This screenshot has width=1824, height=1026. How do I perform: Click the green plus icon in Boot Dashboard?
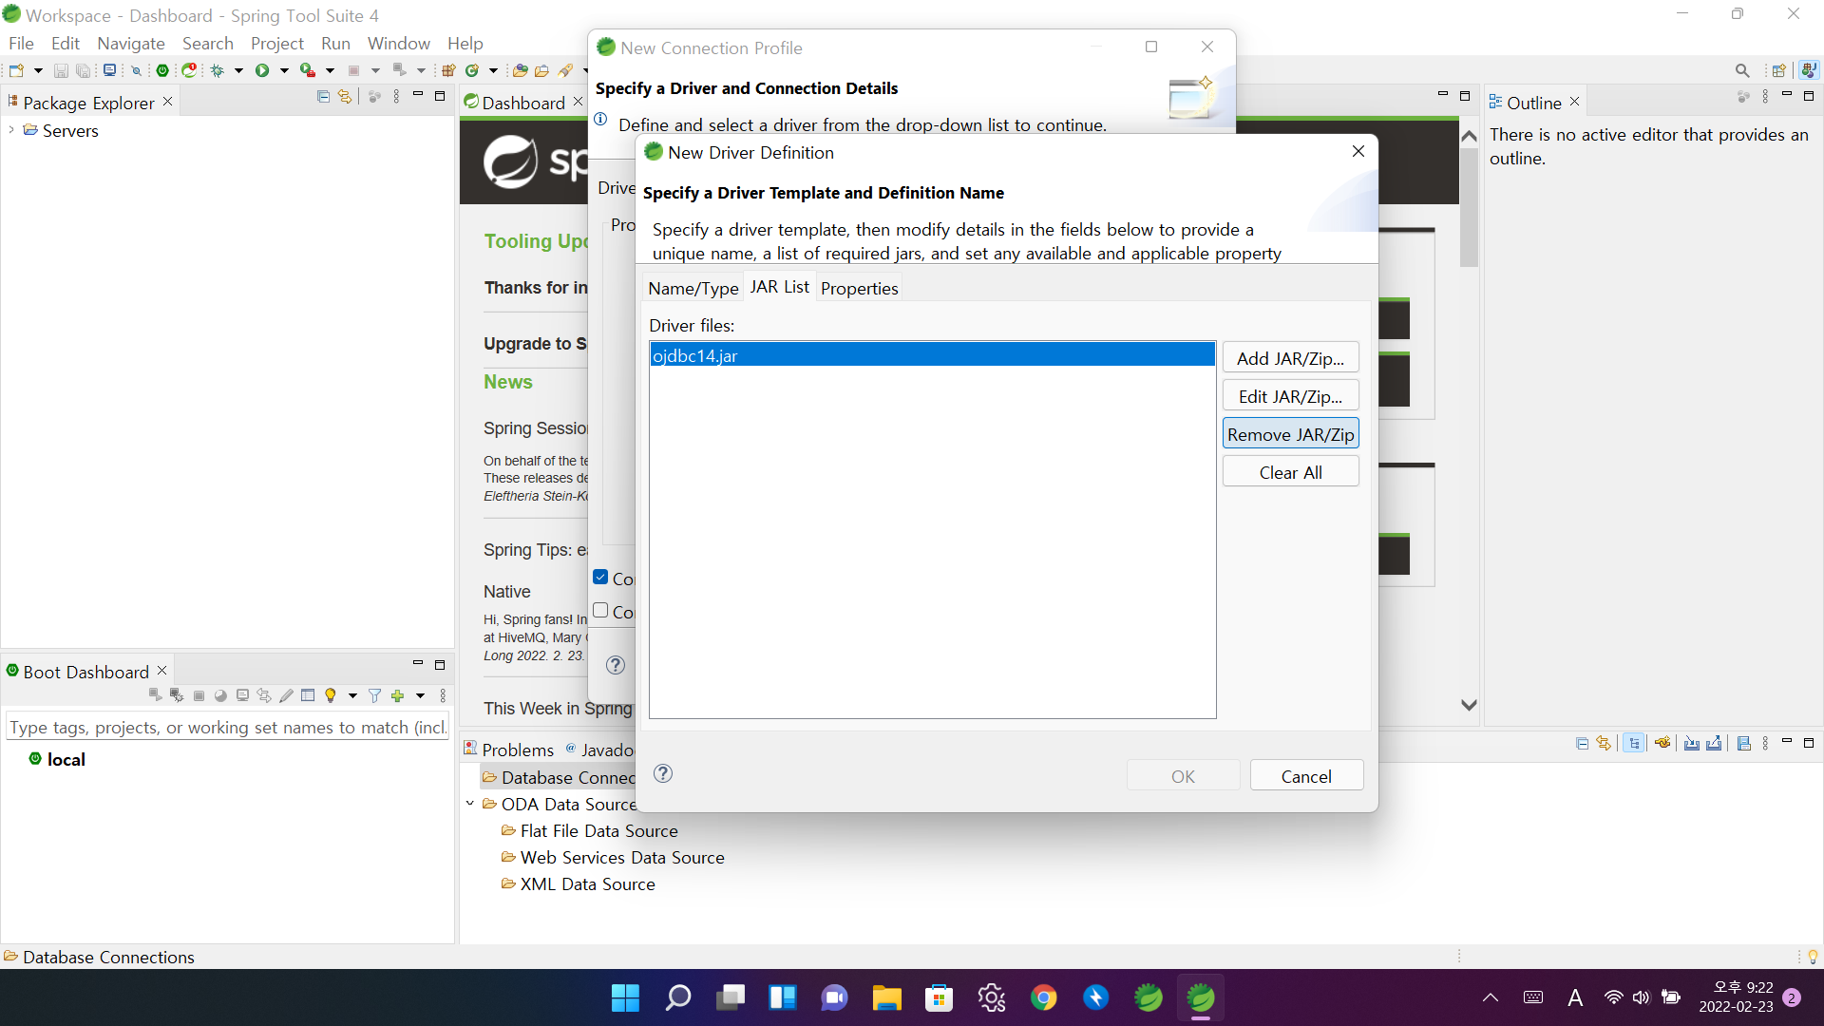coord(398,695)
